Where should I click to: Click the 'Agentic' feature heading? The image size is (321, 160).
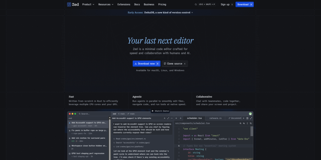(137, 97)
